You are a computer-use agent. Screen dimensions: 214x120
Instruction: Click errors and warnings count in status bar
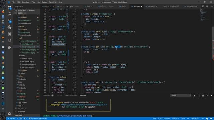24,119
